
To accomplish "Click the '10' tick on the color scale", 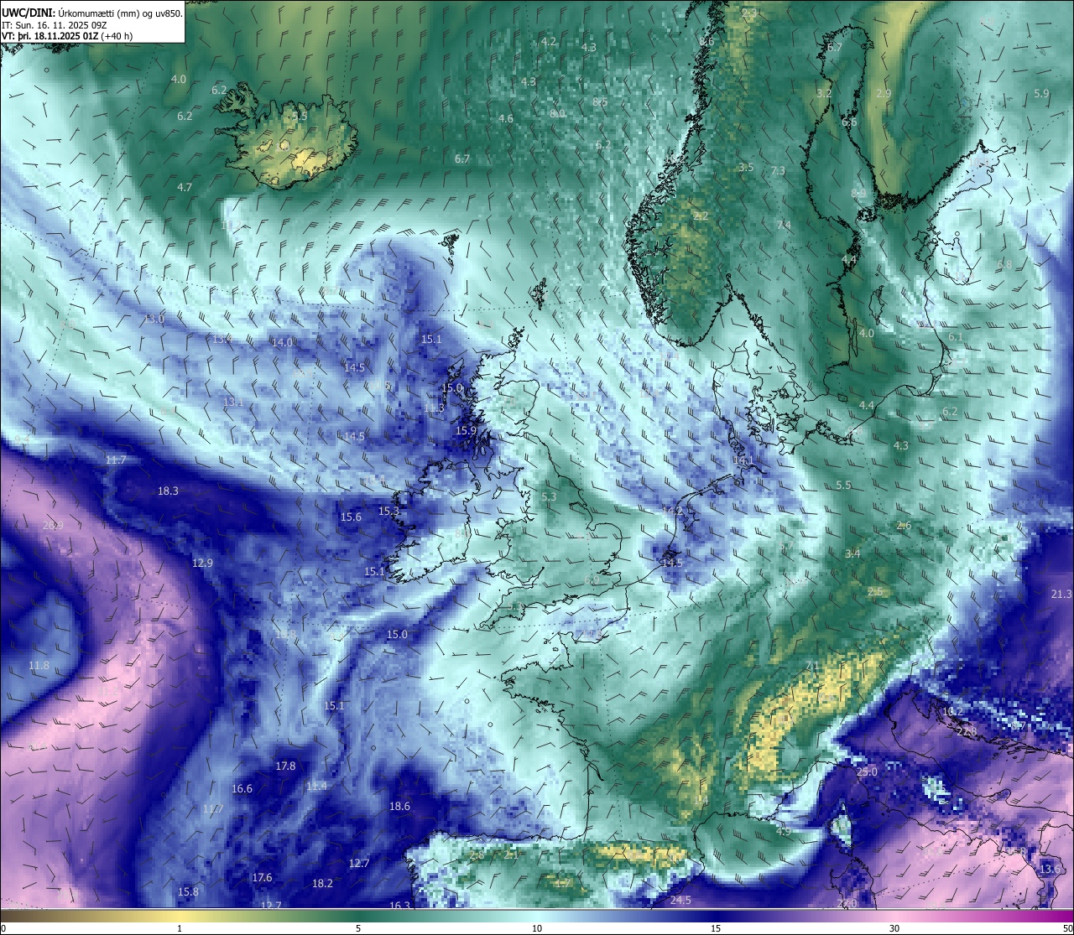I will [537, 928].
